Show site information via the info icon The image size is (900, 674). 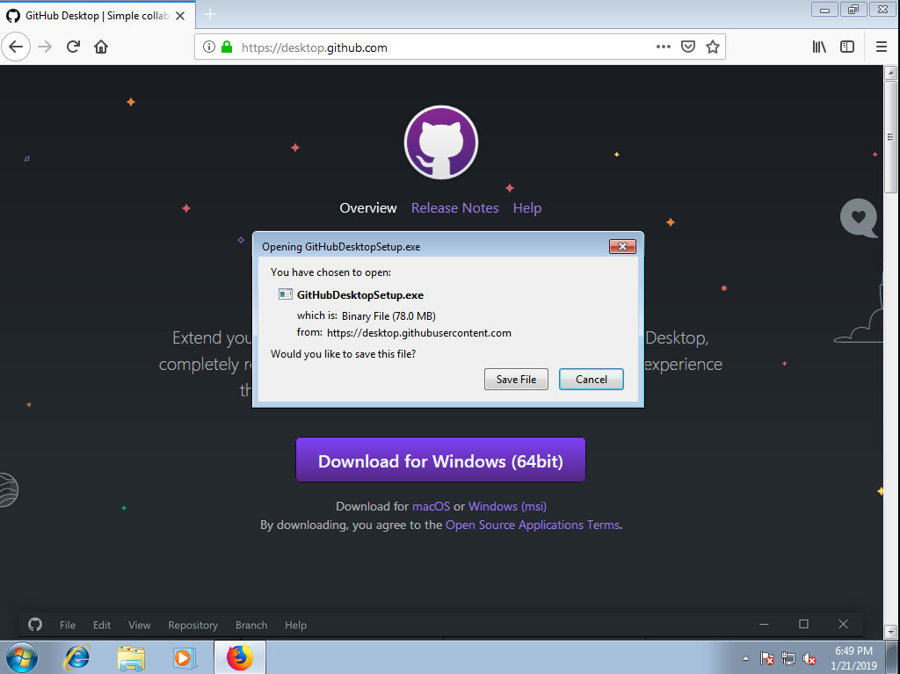click(x=209, y=47)
